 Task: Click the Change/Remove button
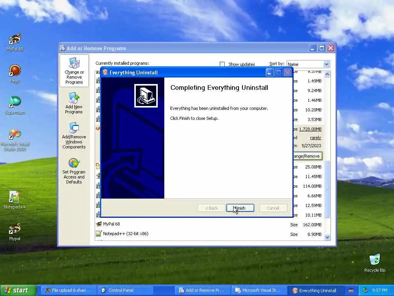click(x=307, y=156)
